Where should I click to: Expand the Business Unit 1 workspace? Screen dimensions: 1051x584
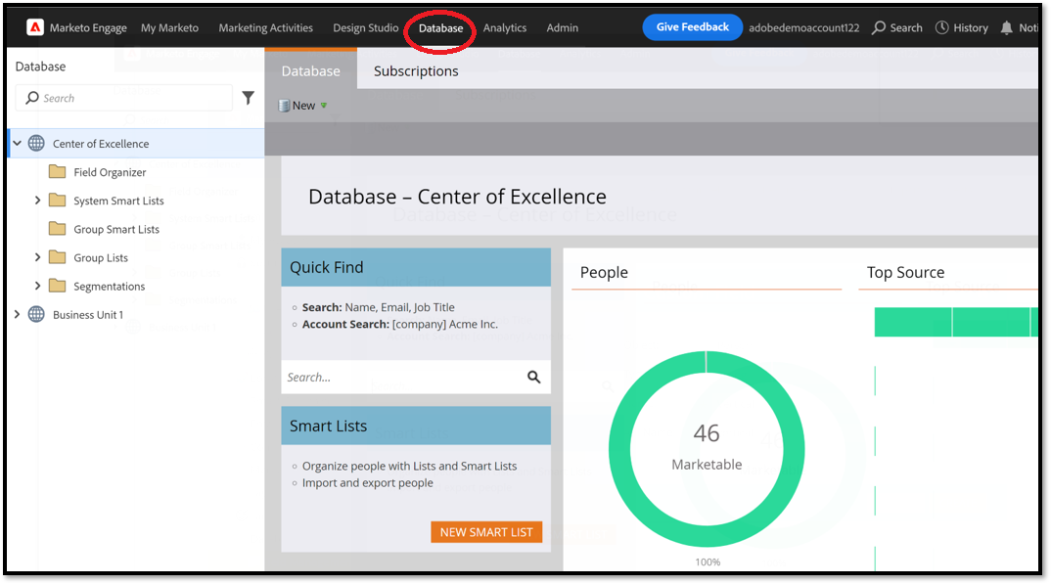(18, 314)
